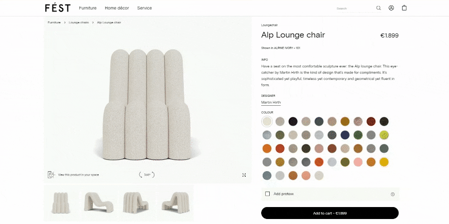
Task: Open the user account icon
Action: point(392,8)
